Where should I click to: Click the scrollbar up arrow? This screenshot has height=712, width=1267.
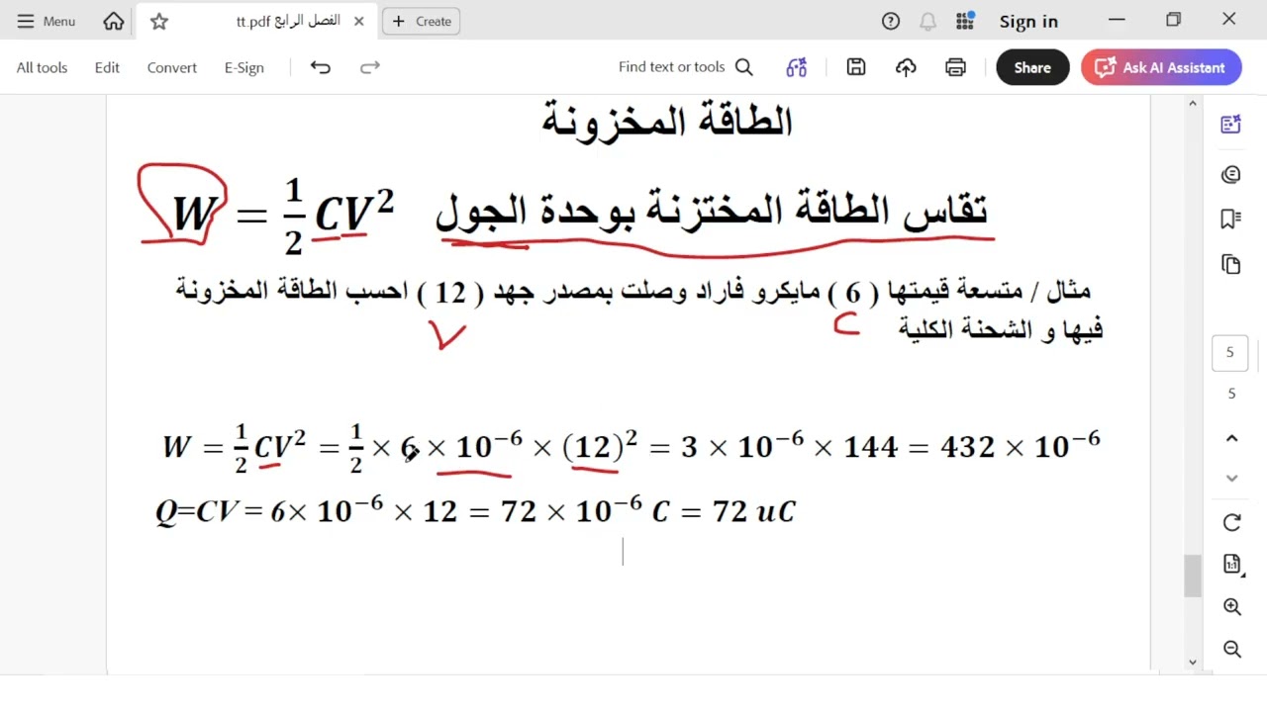point(1192,104)
